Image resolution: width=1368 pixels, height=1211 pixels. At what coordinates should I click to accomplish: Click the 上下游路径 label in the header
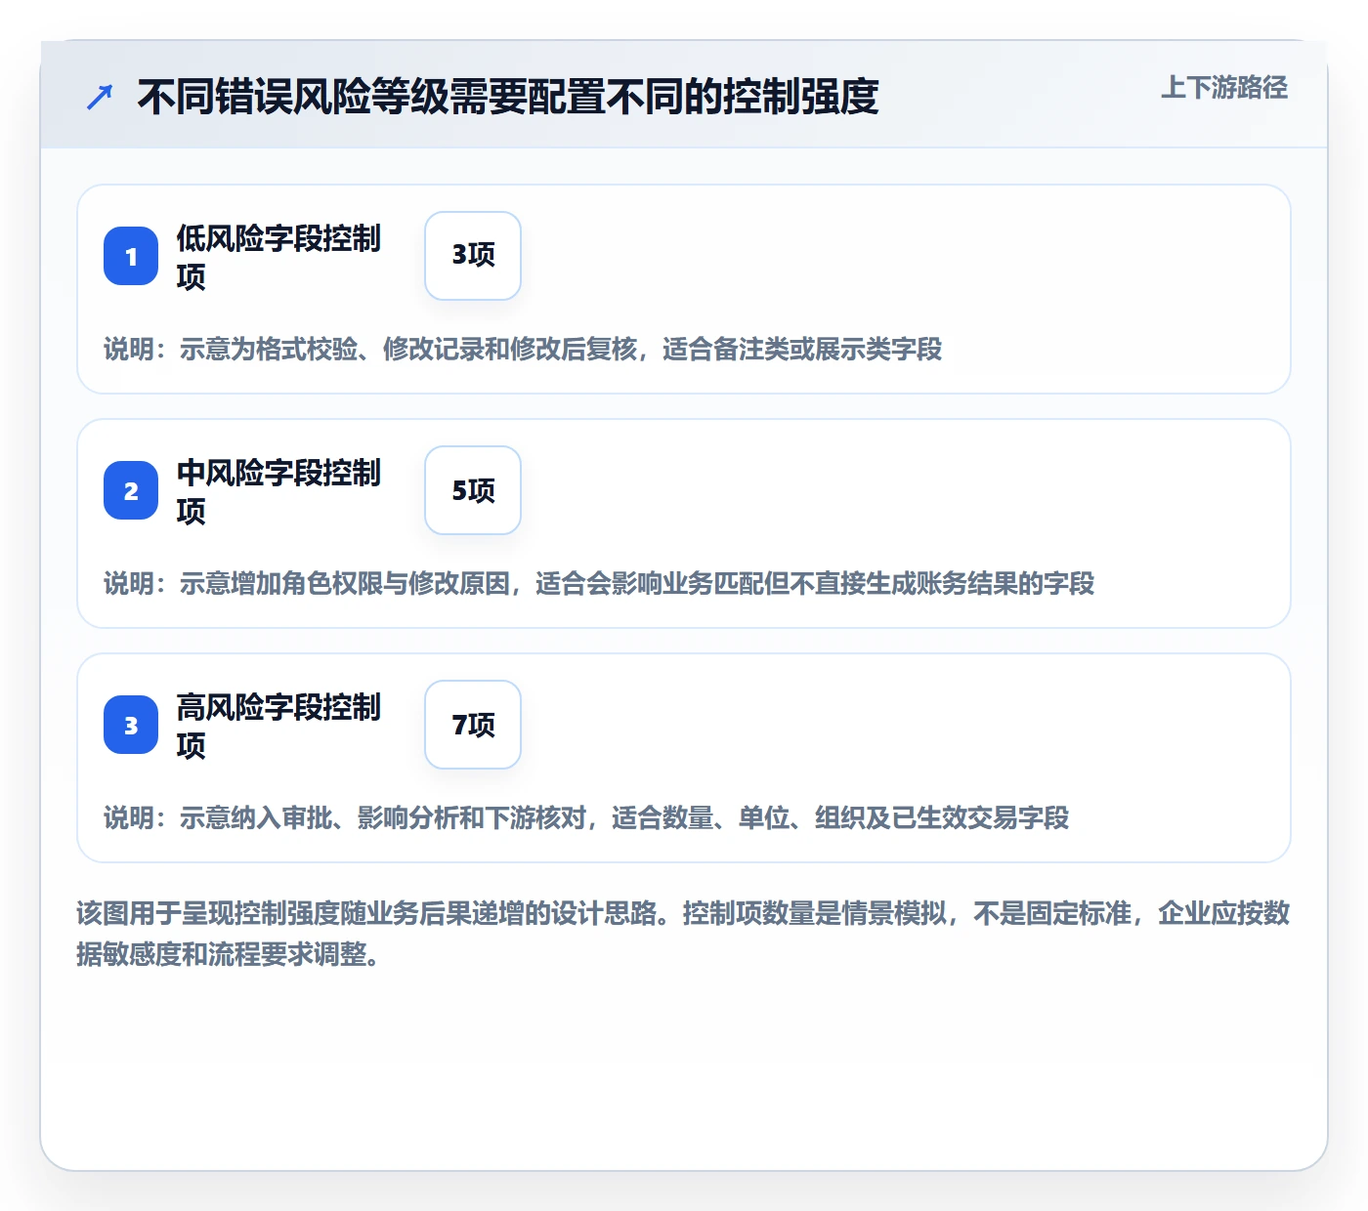pos(1223,88)
